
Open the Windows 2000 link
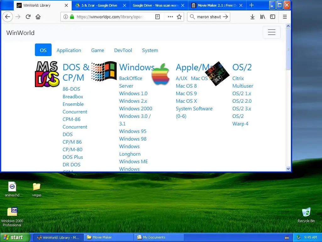(136, 108)
